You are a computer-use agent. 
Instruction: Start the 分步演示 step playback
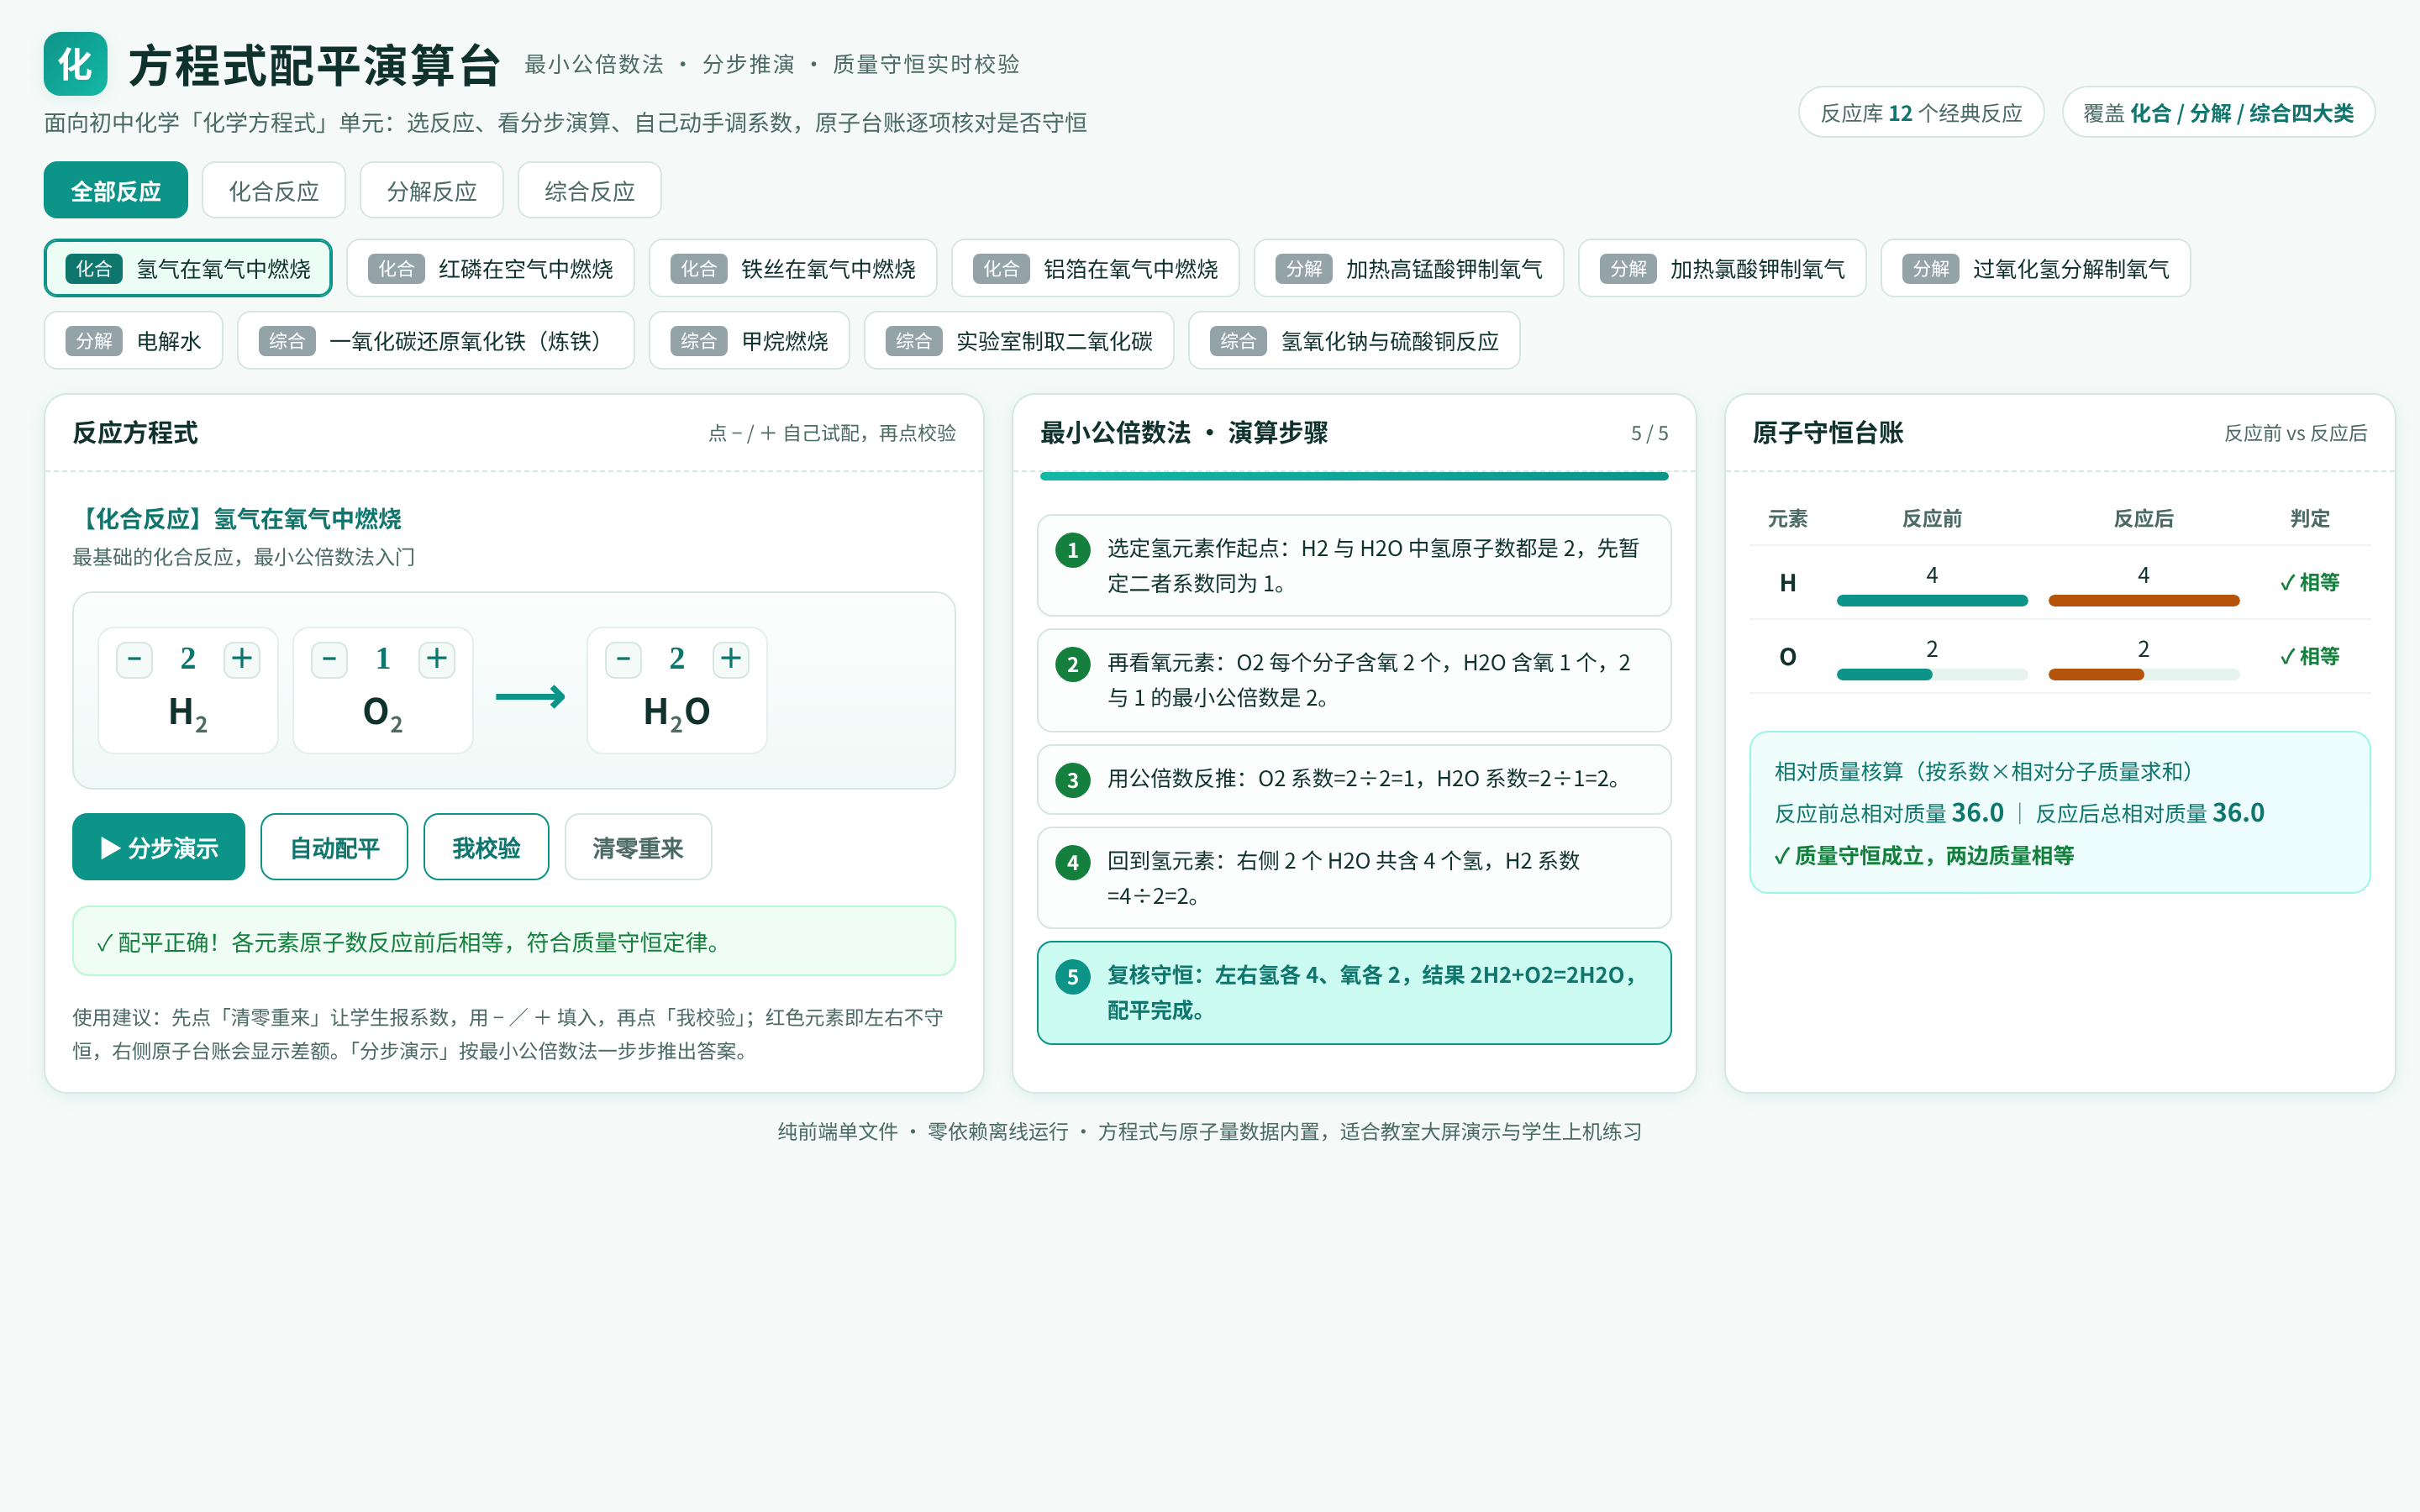[x=158, y=847]
